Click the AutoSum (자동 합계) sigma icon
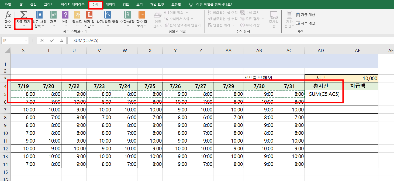394x181 pixels. point(24,15)
